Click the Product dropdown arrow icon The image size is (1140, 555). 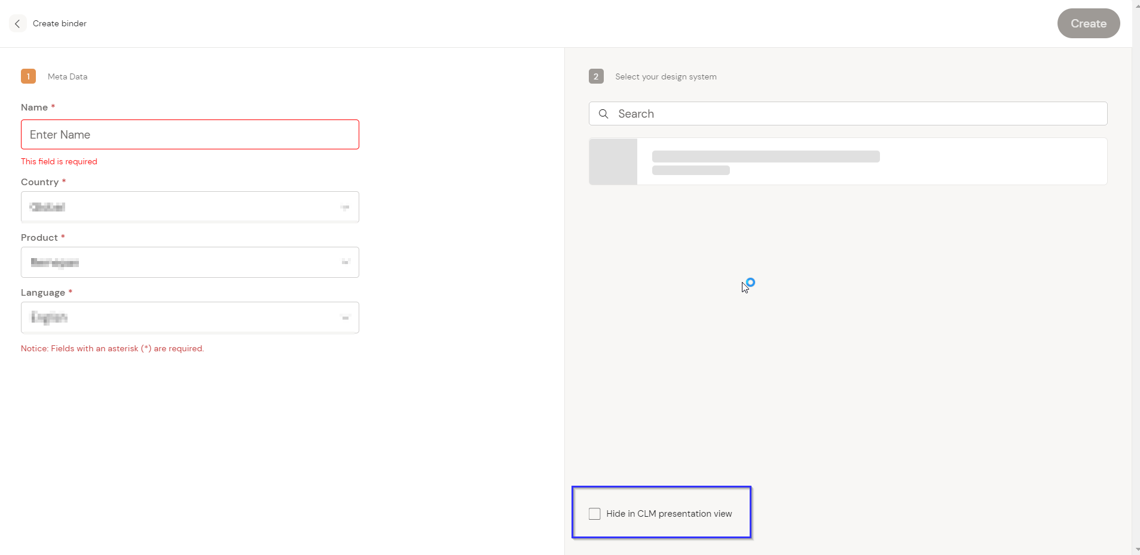[x=345, y=262]
